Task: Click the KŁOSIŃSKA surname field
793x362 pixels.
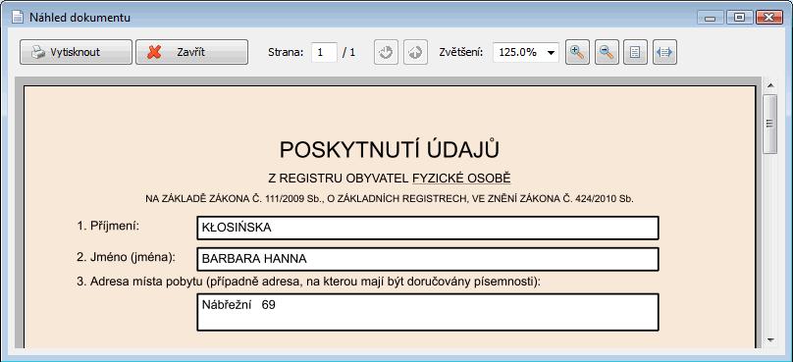Action: [x=428, y=228]
